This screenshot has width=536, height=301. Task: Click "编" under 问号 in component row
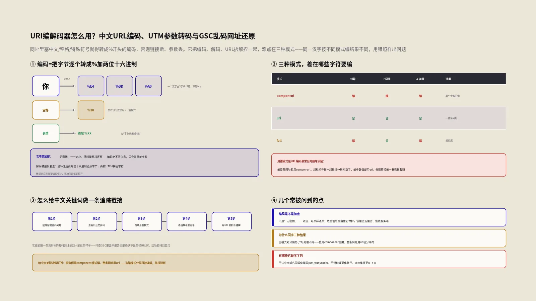tap(387, 96)
